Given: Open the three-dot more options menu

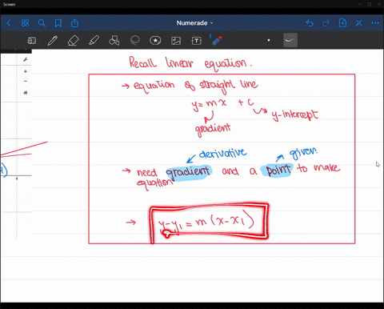Looking at the screenshot, I should coord(375,23).
